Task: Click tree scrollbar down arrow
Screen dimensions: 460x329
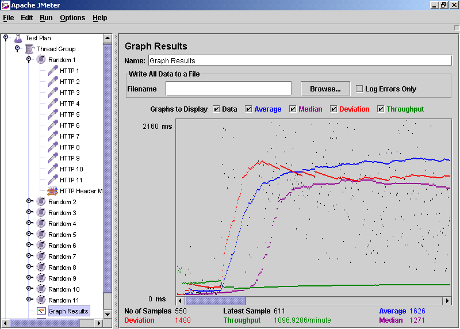Action: [x=108, y=314]
